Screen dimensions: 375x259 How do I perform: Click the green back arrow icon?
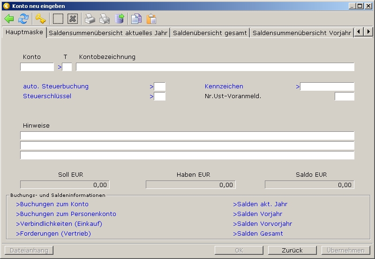pos(9,19)
